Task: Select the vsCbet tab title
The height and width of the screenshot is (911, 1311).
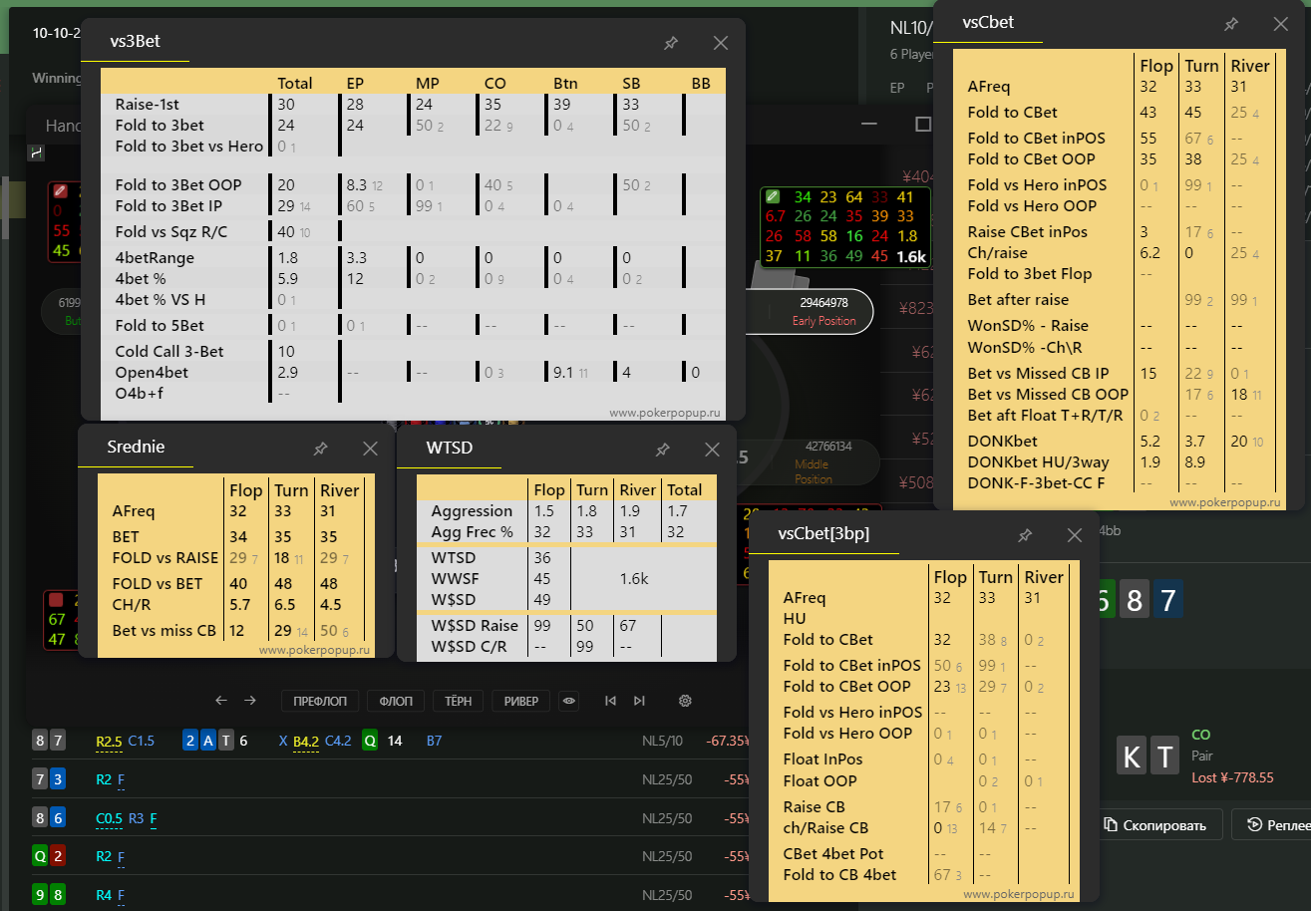Action: [988, 22]
